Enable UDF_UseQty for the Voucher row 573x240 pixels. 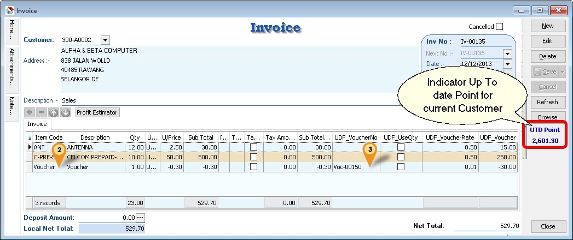pyautogui.click(x=401, y=167)
